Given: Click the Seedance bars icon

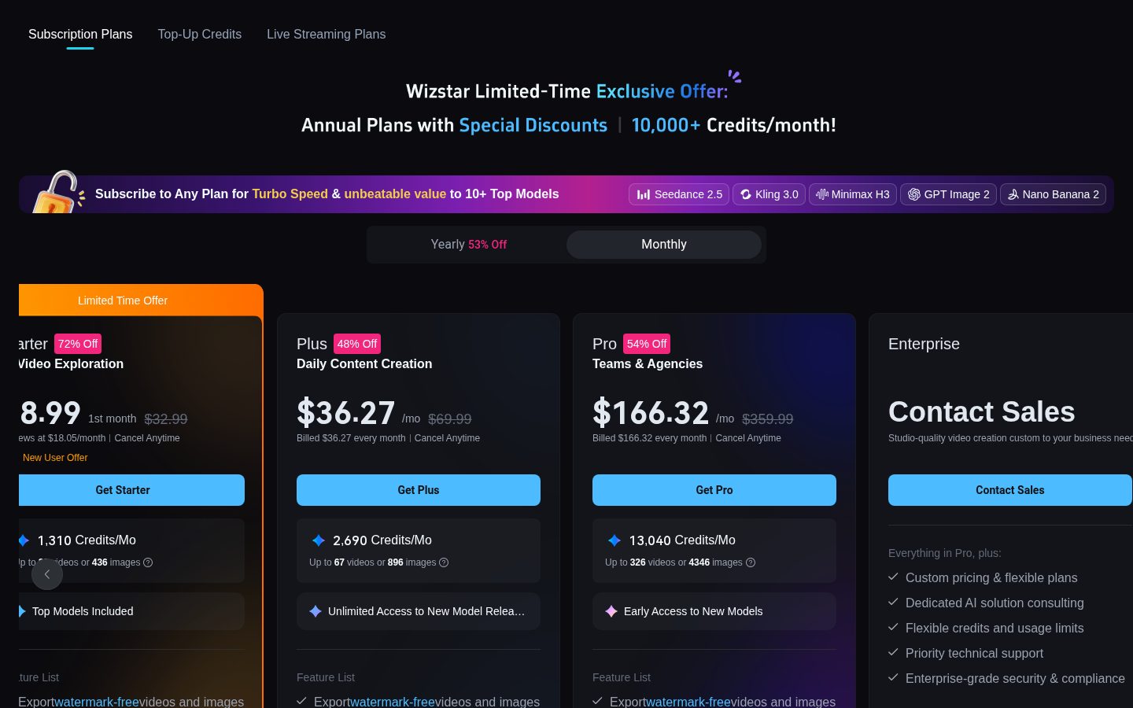Looking at the screenshot, I should point(644,194).
